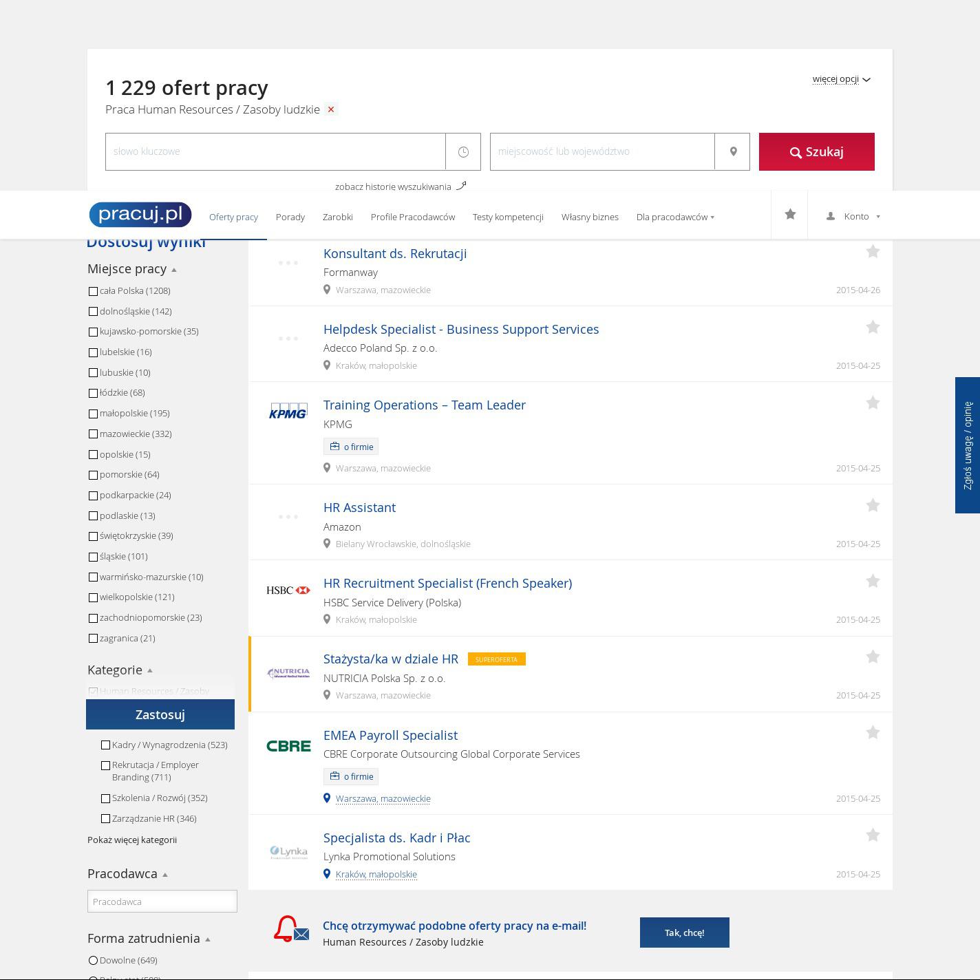Check the Kadry / Wynagrodzenia checkbox
This screenshot has width=980, height=980.
coord(105,745)
